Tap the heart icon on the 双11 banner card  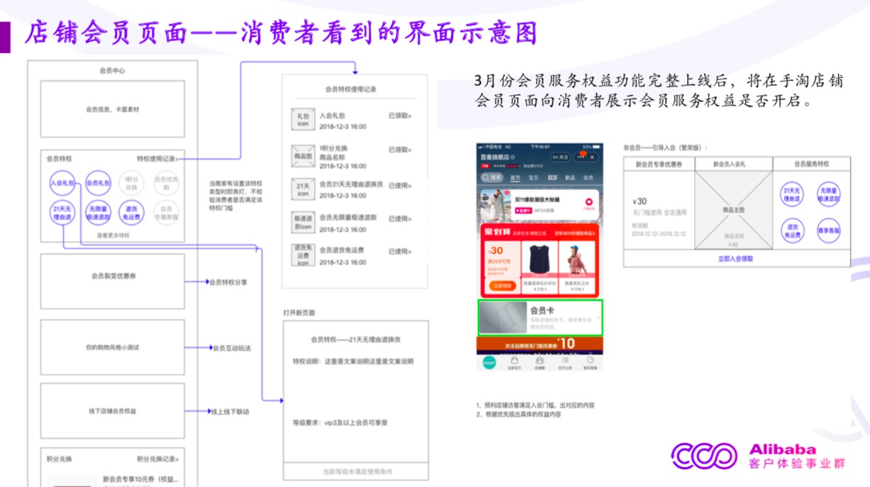[589, 201]
